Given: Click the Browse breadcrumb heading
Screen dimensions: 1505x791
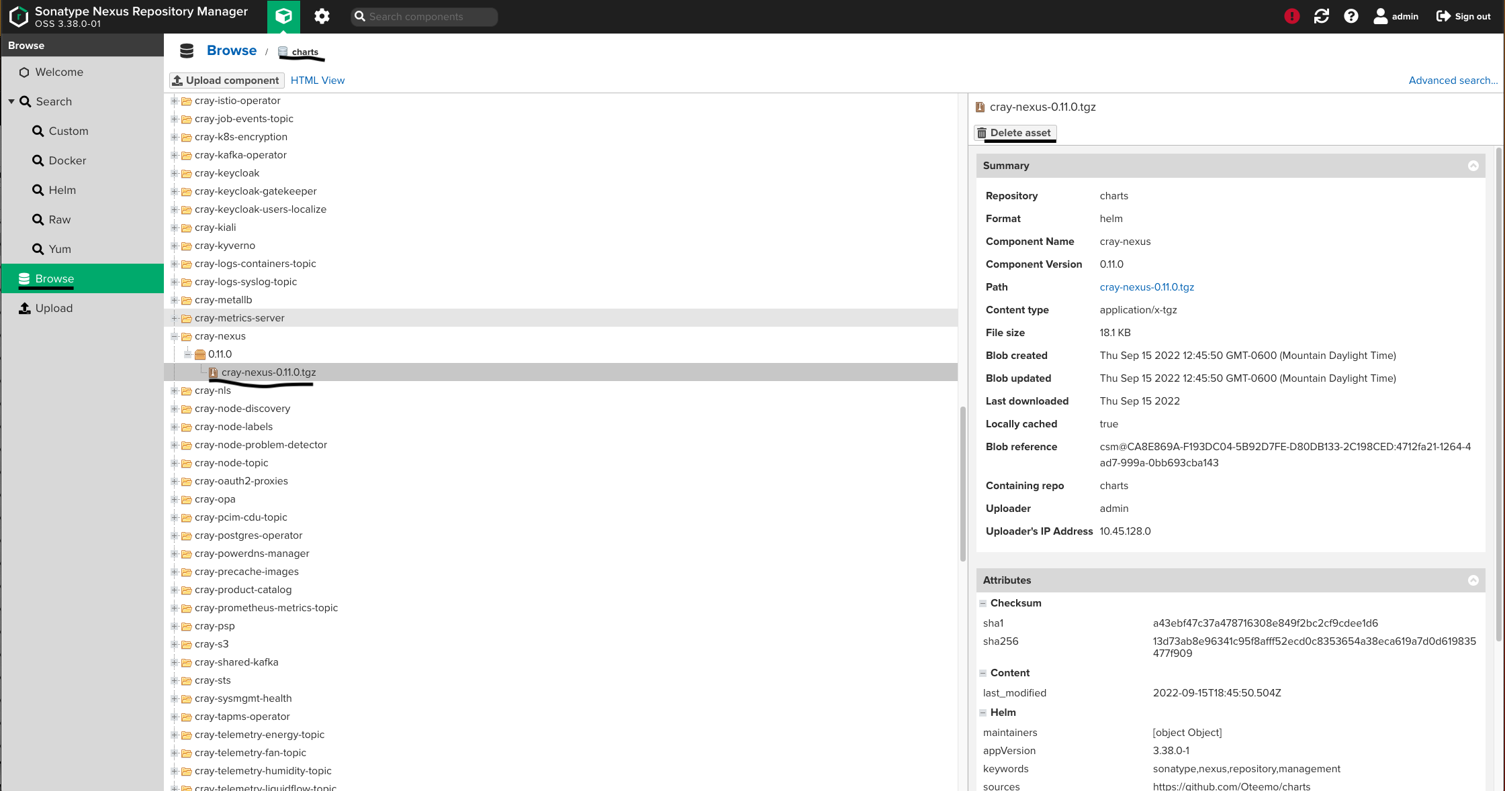Looking at the screenshot, I should coord(232,50).
